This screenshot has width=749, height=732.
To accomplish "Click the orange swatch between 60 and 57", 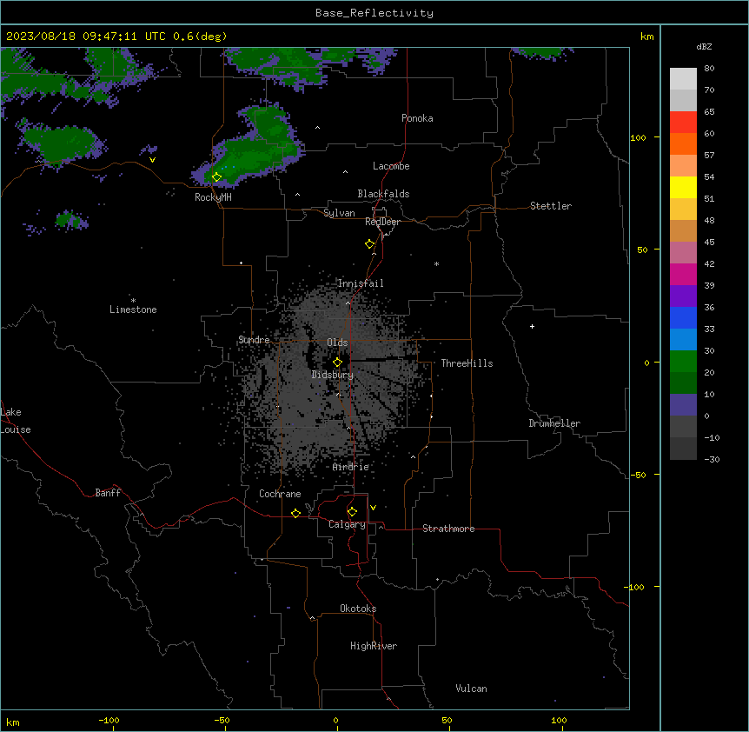I will [683, 143].
